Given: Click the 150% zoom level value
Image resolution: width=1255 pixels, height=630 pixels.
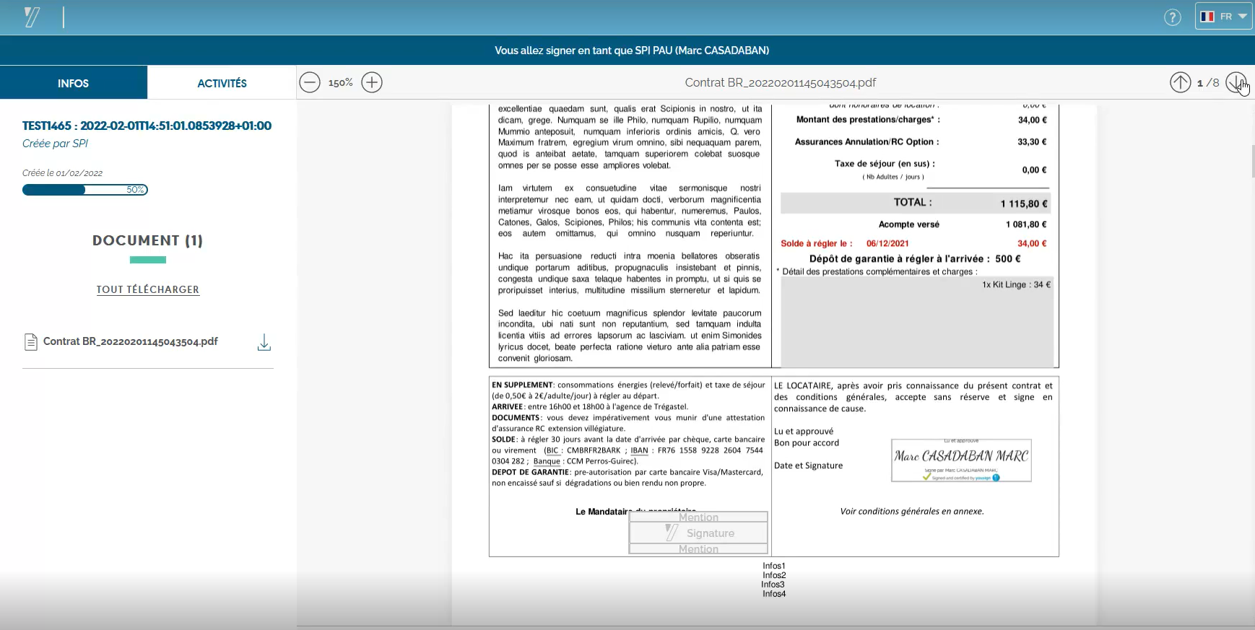Looking at the screenshot, I should 340,83.
